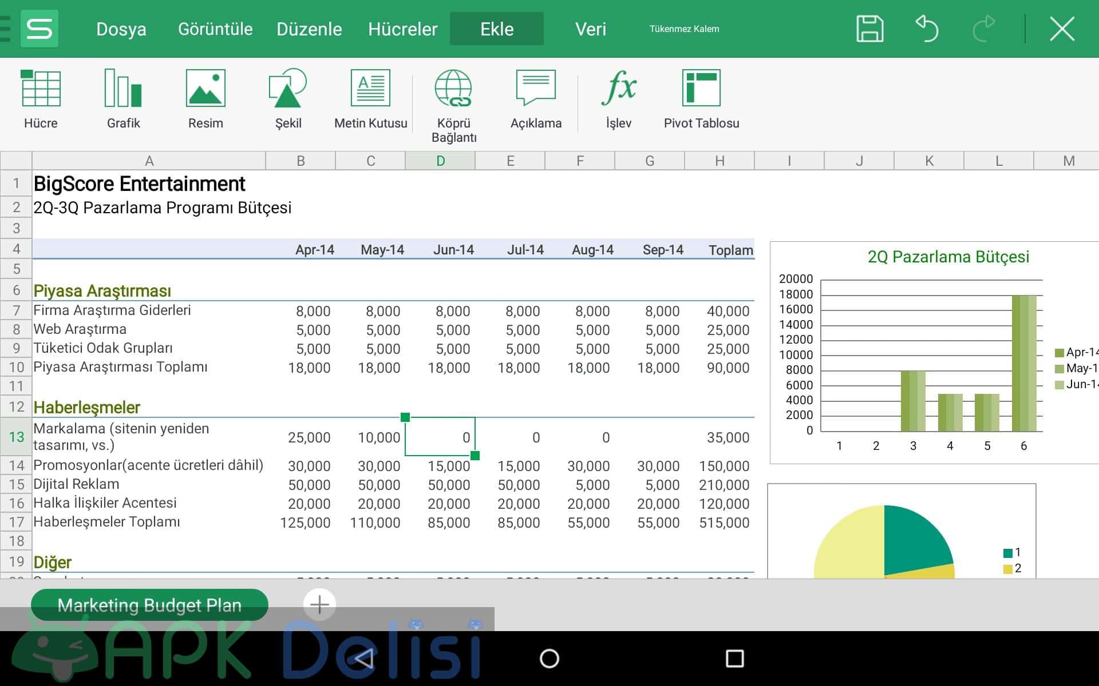Tap the Android back navigation button
This screenshot has width=1099, height=686.
click(x=364, y=659)
